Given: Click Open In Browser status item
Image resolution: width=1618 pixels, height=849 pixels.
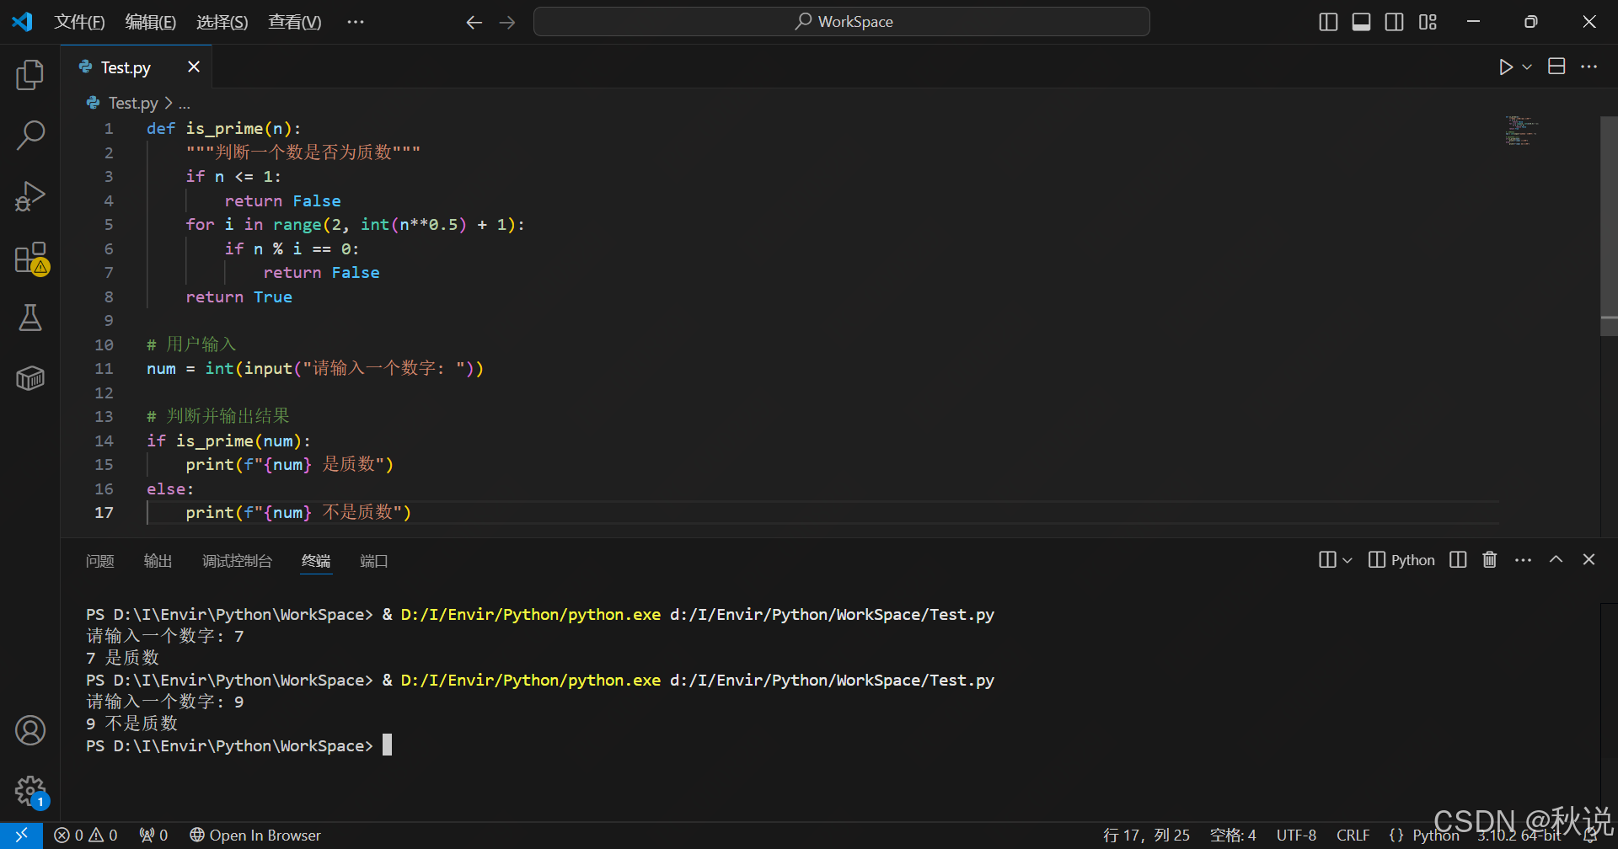Looking at the screenshot, I should pos(255,836).
